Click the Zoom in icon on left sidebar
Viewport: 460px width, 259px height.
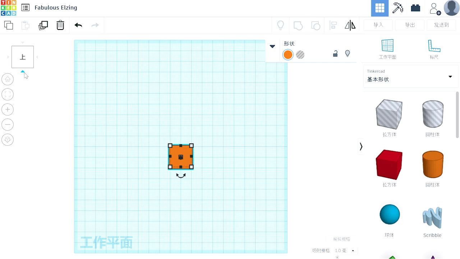8,109
